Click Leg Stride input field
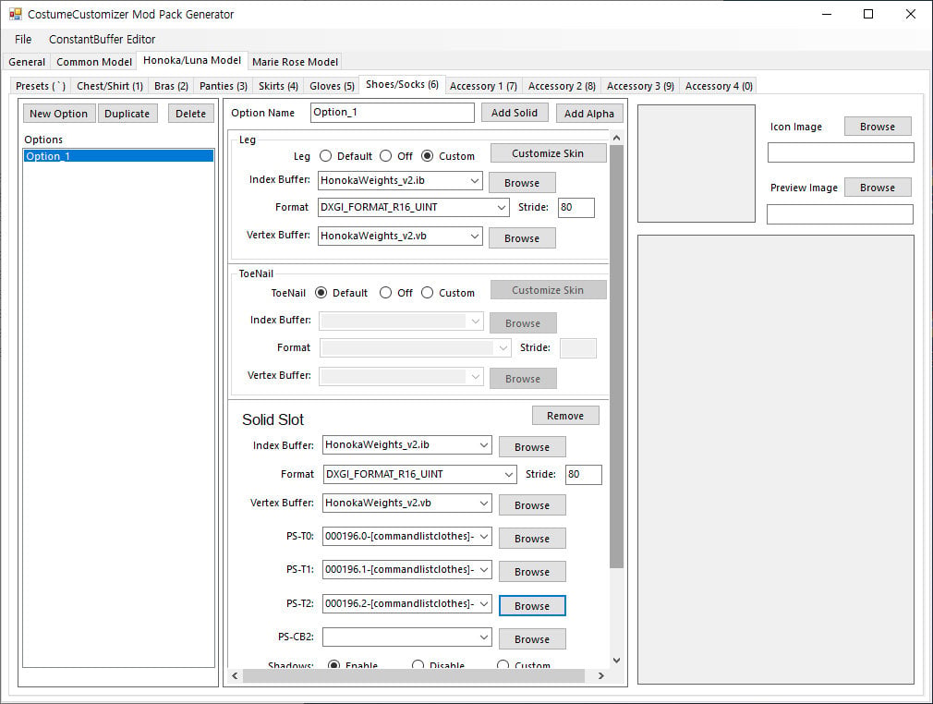This screenshot has width=933, height=704. coord(576,207)
